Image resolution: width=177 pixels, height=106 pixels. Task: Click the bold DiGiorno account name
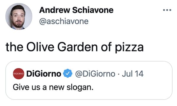tap(44, 74)
